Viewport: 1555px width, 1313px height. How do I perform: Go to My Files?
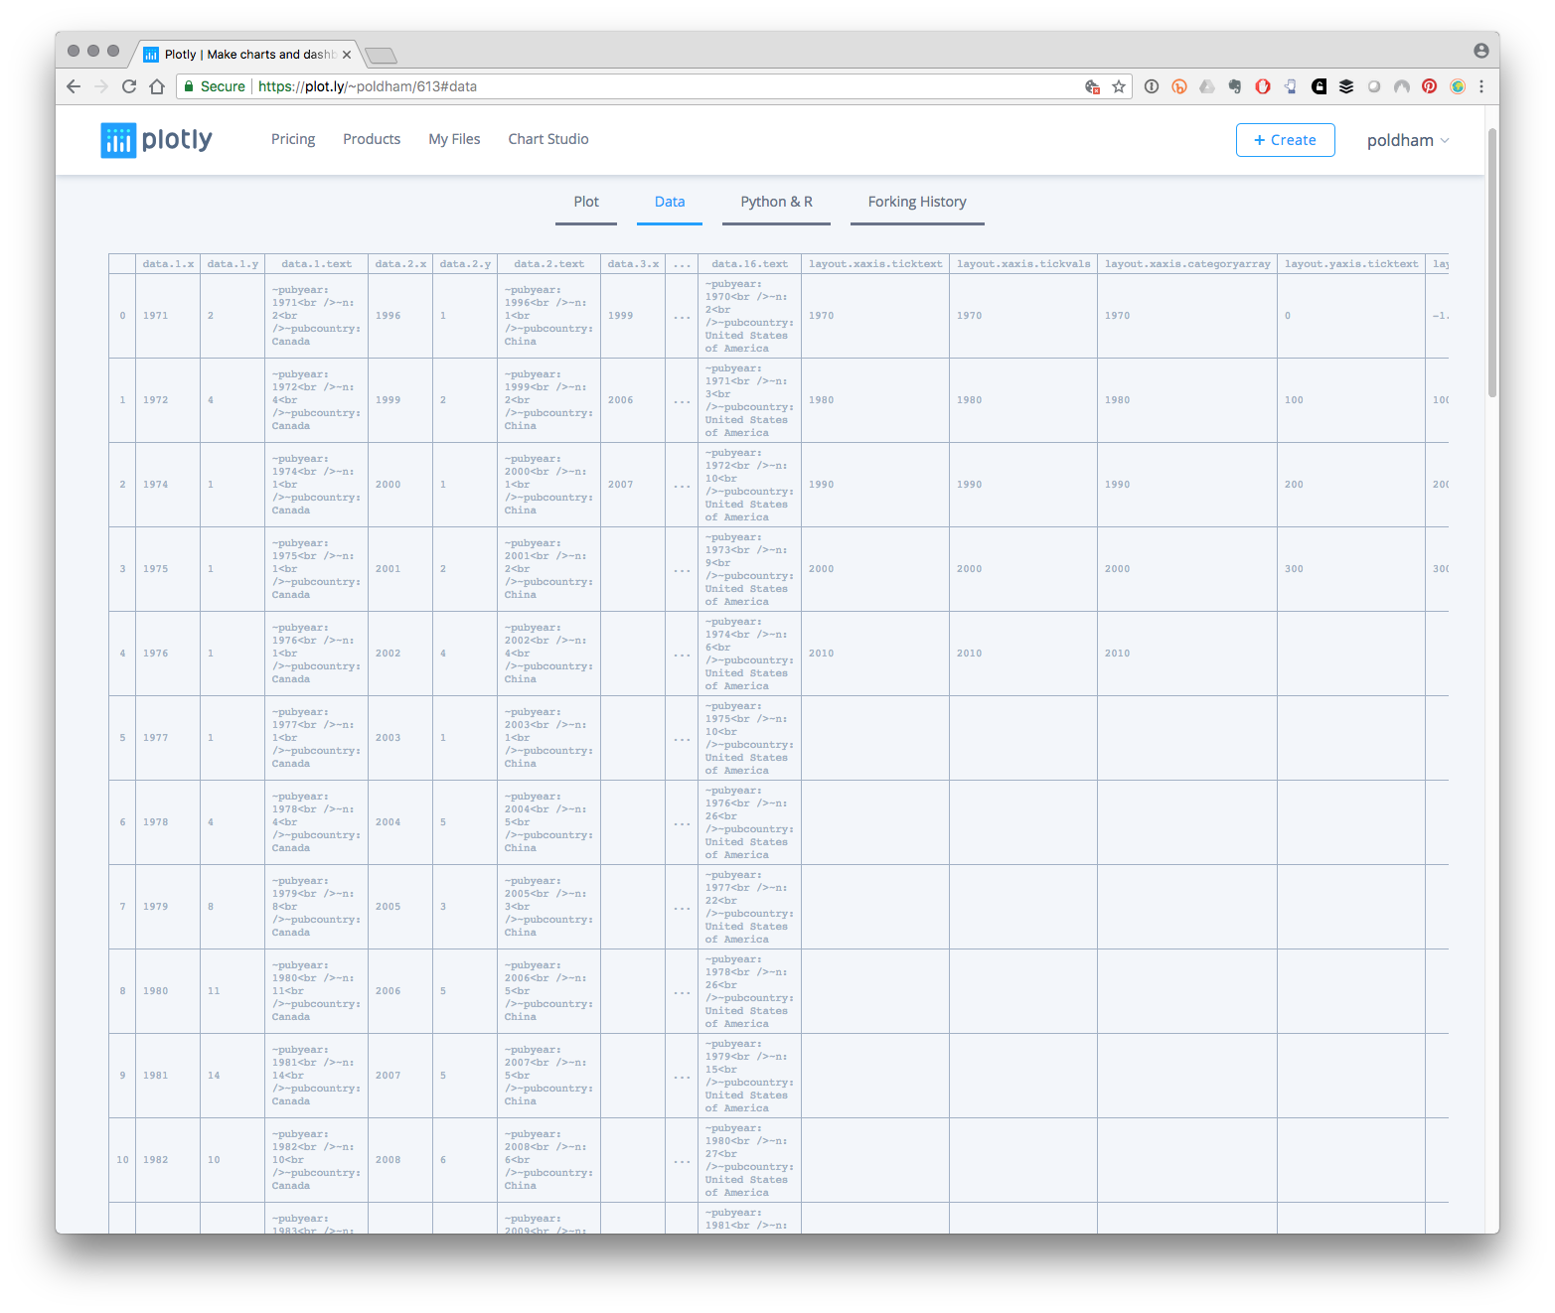(454, 139)
